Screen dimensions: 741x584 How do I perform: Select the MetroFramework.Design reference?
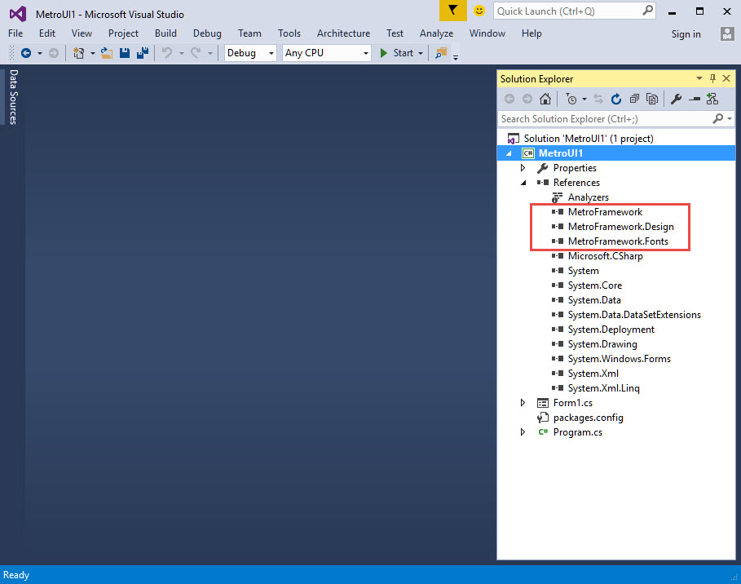coord(620,227)
